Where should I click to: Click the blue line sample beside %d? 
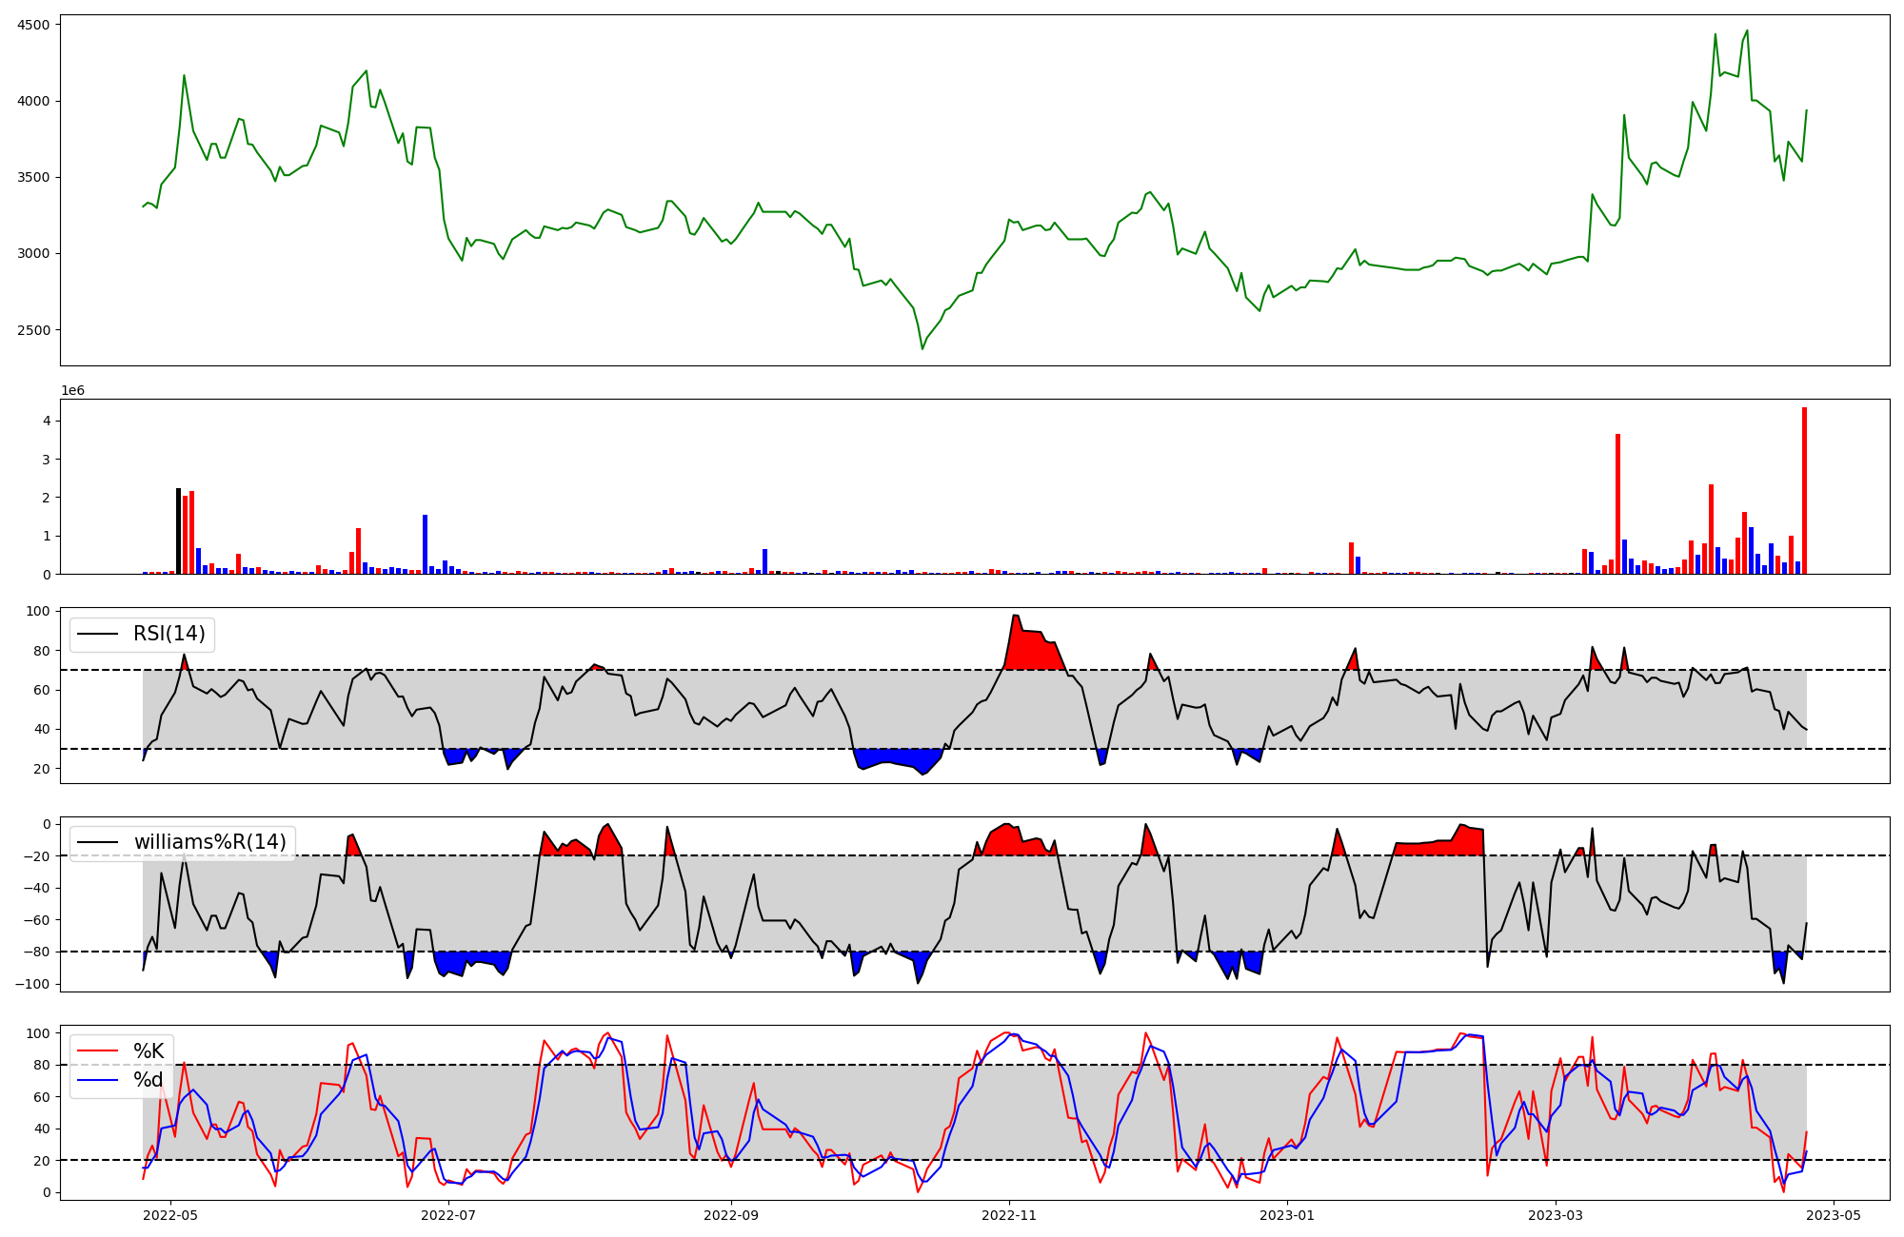click(x=98, y=1080)
